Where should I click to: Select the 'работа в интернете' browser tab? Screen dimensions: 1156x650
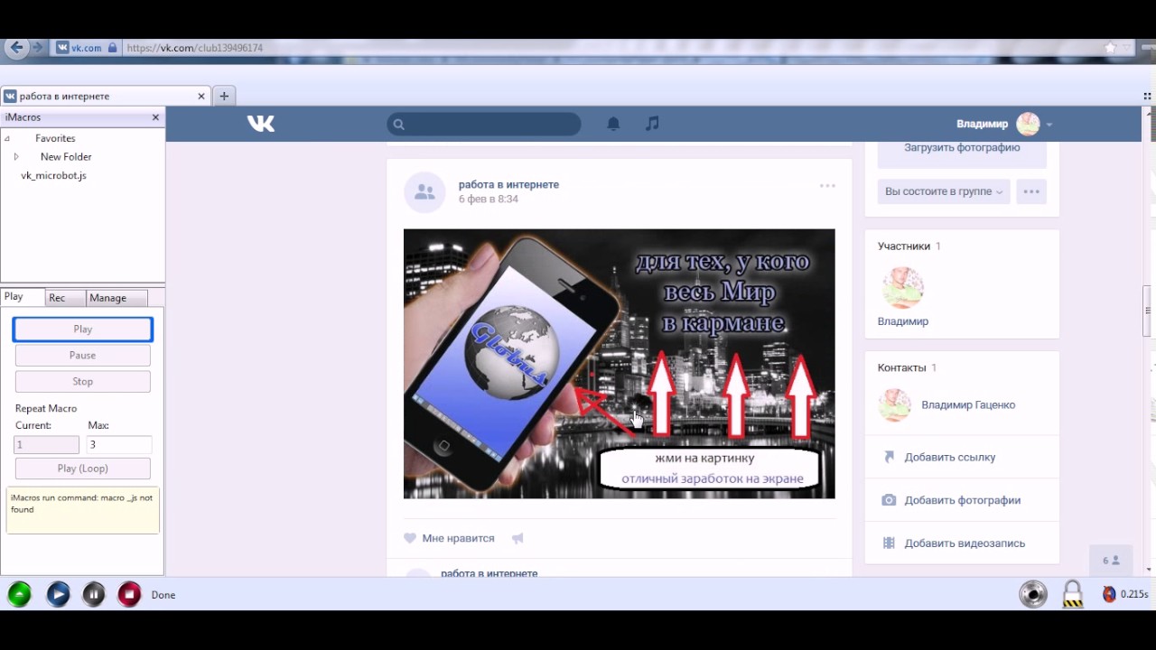click(x=107, y=96)
